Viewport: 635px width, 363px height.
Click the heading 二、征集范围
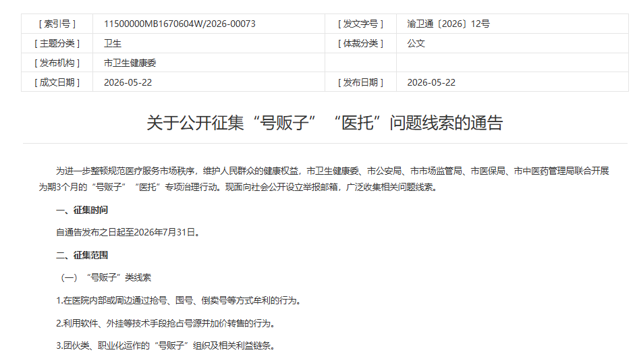point(82,255)
